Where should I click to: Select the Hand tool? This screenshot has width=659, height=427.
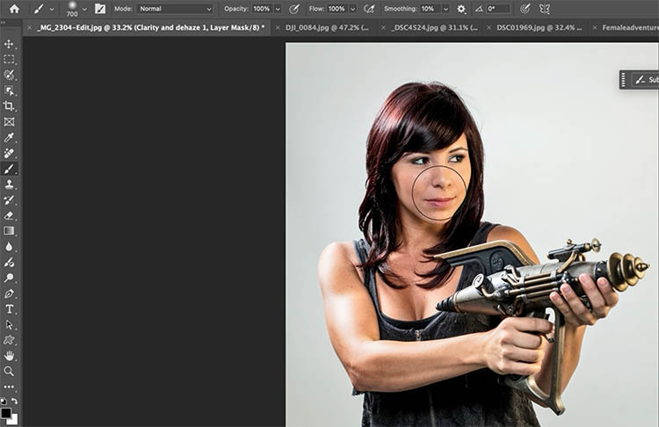(10, 356)
